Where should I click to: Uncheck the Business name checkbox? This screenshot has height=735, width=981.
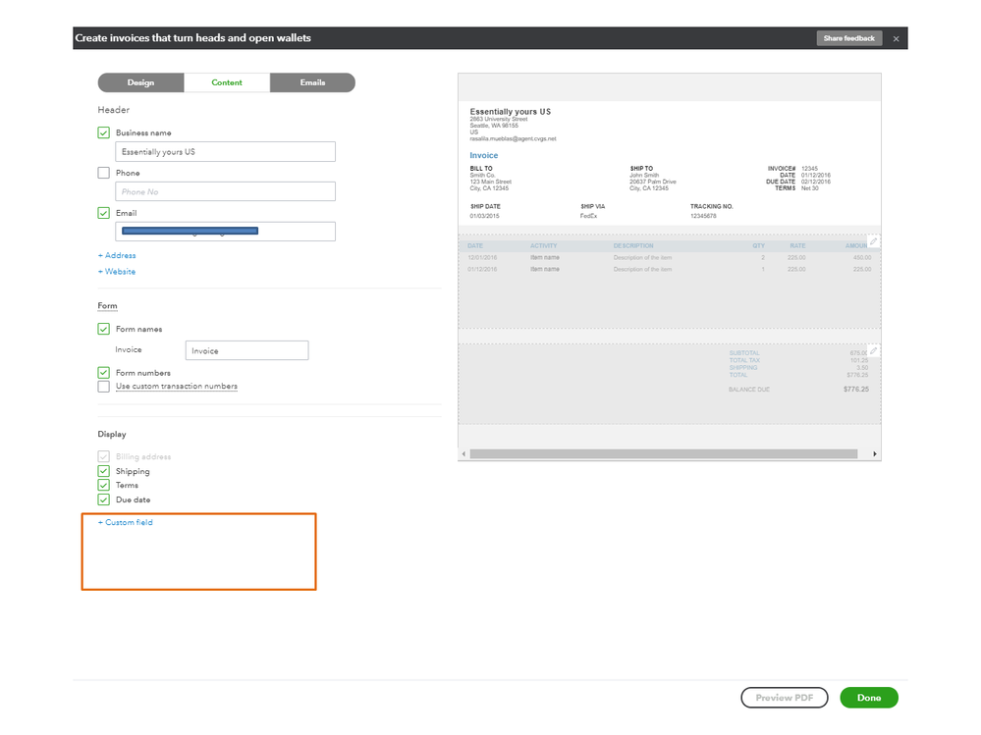tap(104, 132)
